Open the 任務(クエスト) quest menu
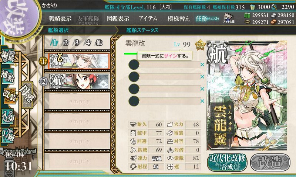The image size is (296, 177). click(x=207, y=18)
